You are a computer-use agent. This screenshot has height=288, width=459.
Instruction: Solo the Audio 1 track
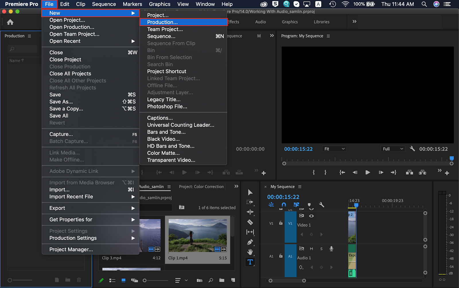tap(321, 249)
